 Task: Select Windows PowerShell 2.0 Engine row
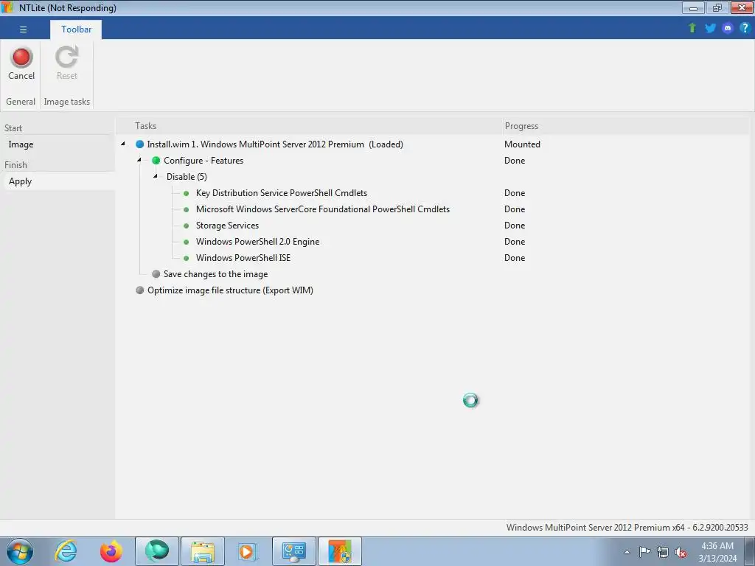[x=257, y=242]
